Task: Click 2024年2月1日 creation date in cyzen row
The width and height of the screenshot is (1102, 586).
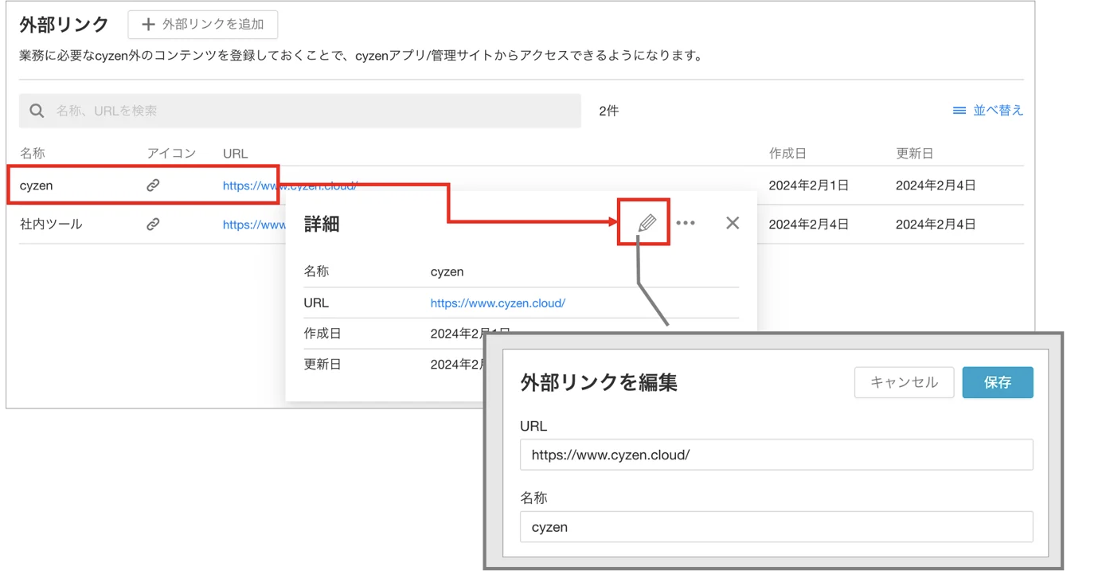Action: (x=809, y=186)
